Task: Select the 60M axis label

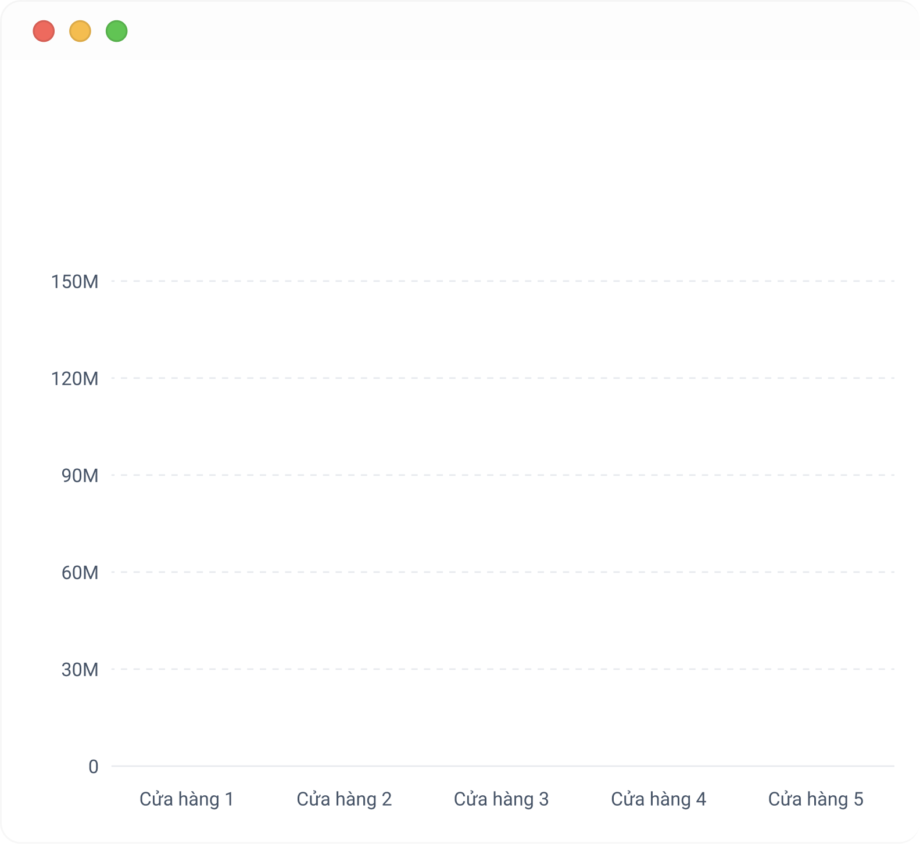Action: pyautogui.click(x=80, y=573)
